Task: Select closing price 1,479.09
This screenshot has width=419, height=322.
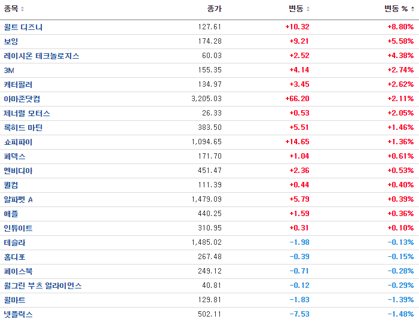Action: (x=207, y=199)
